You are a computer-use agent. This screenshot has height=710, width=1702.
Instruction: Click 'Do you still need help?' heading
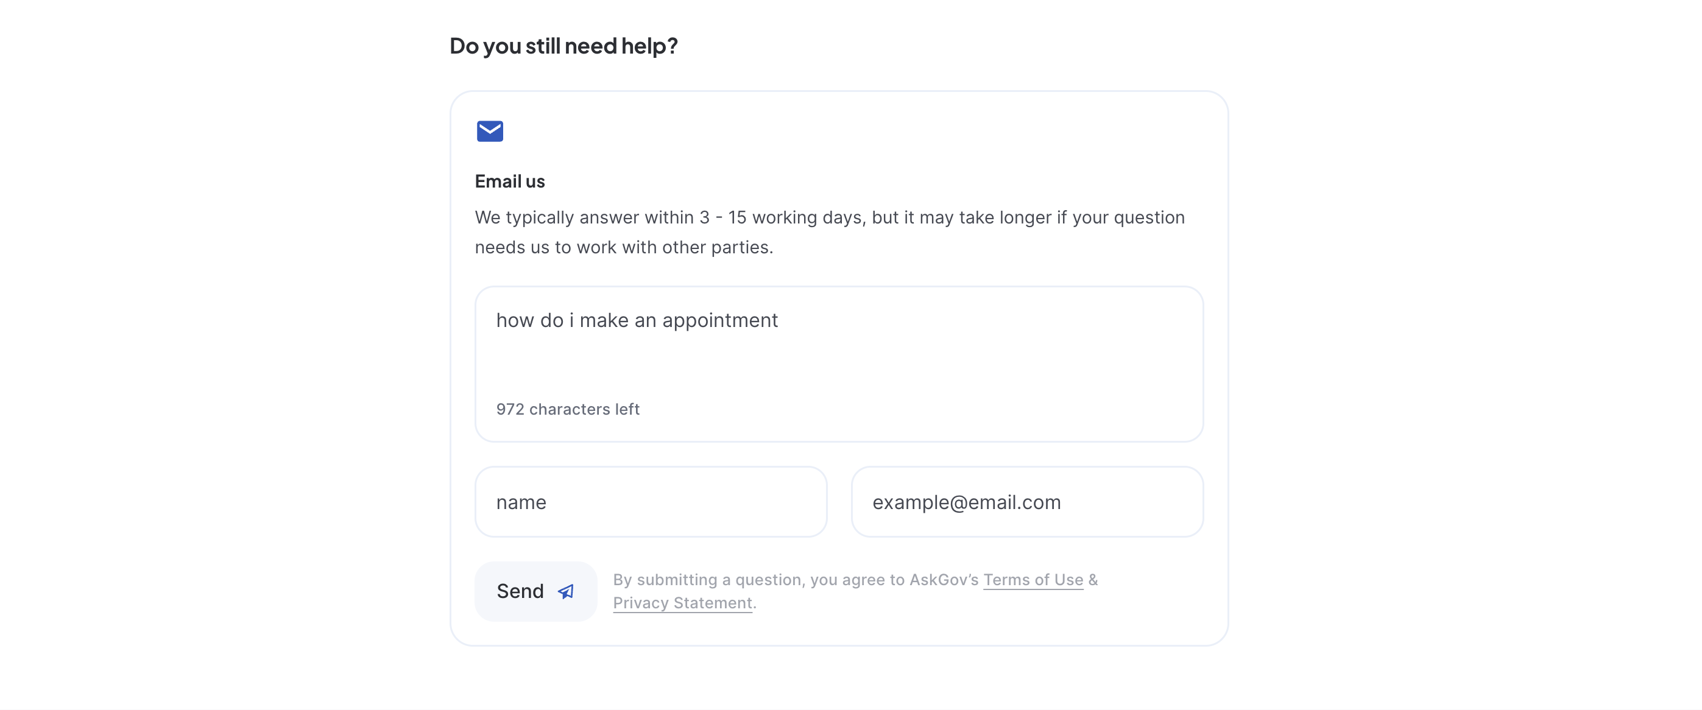pos(563,46)
